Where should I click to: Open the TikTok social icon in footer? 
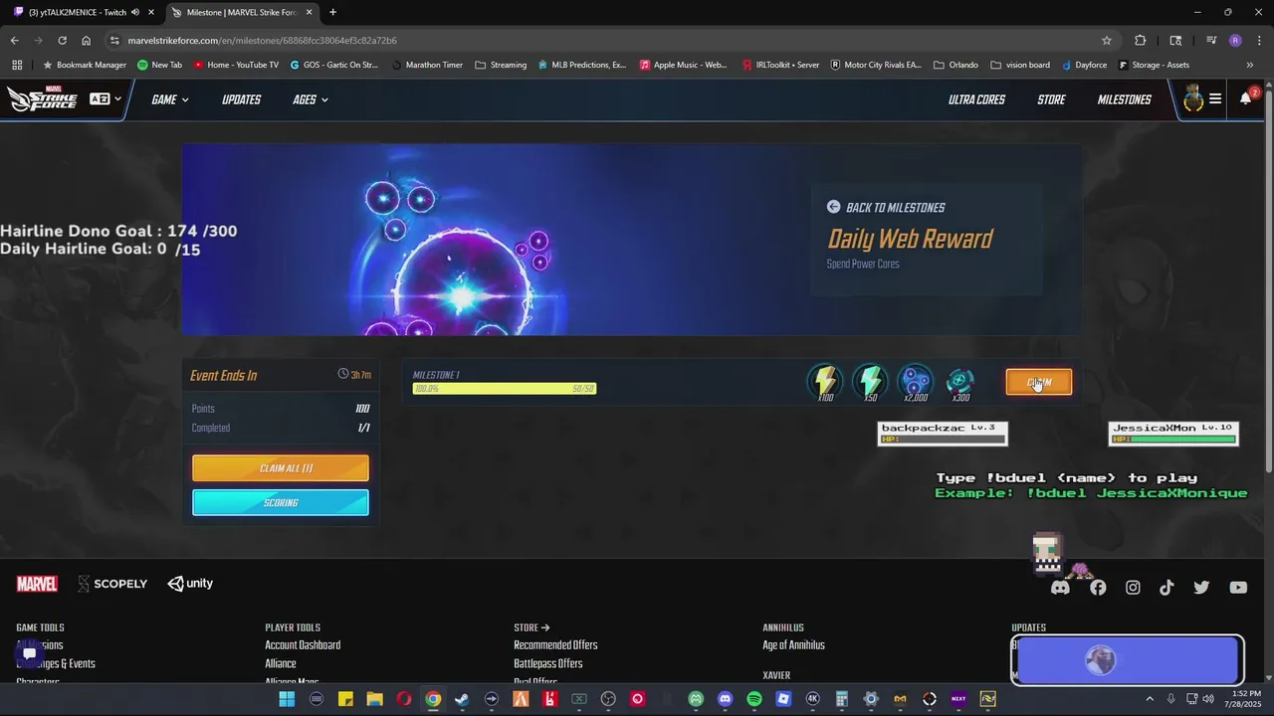(1167, 588)
